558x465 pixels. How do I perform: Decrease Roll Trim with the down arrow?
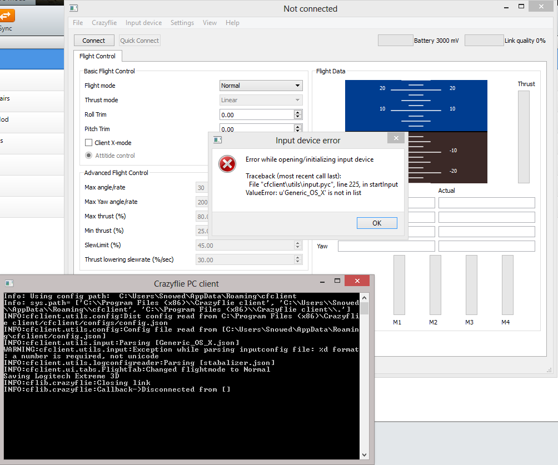(298, 117)
